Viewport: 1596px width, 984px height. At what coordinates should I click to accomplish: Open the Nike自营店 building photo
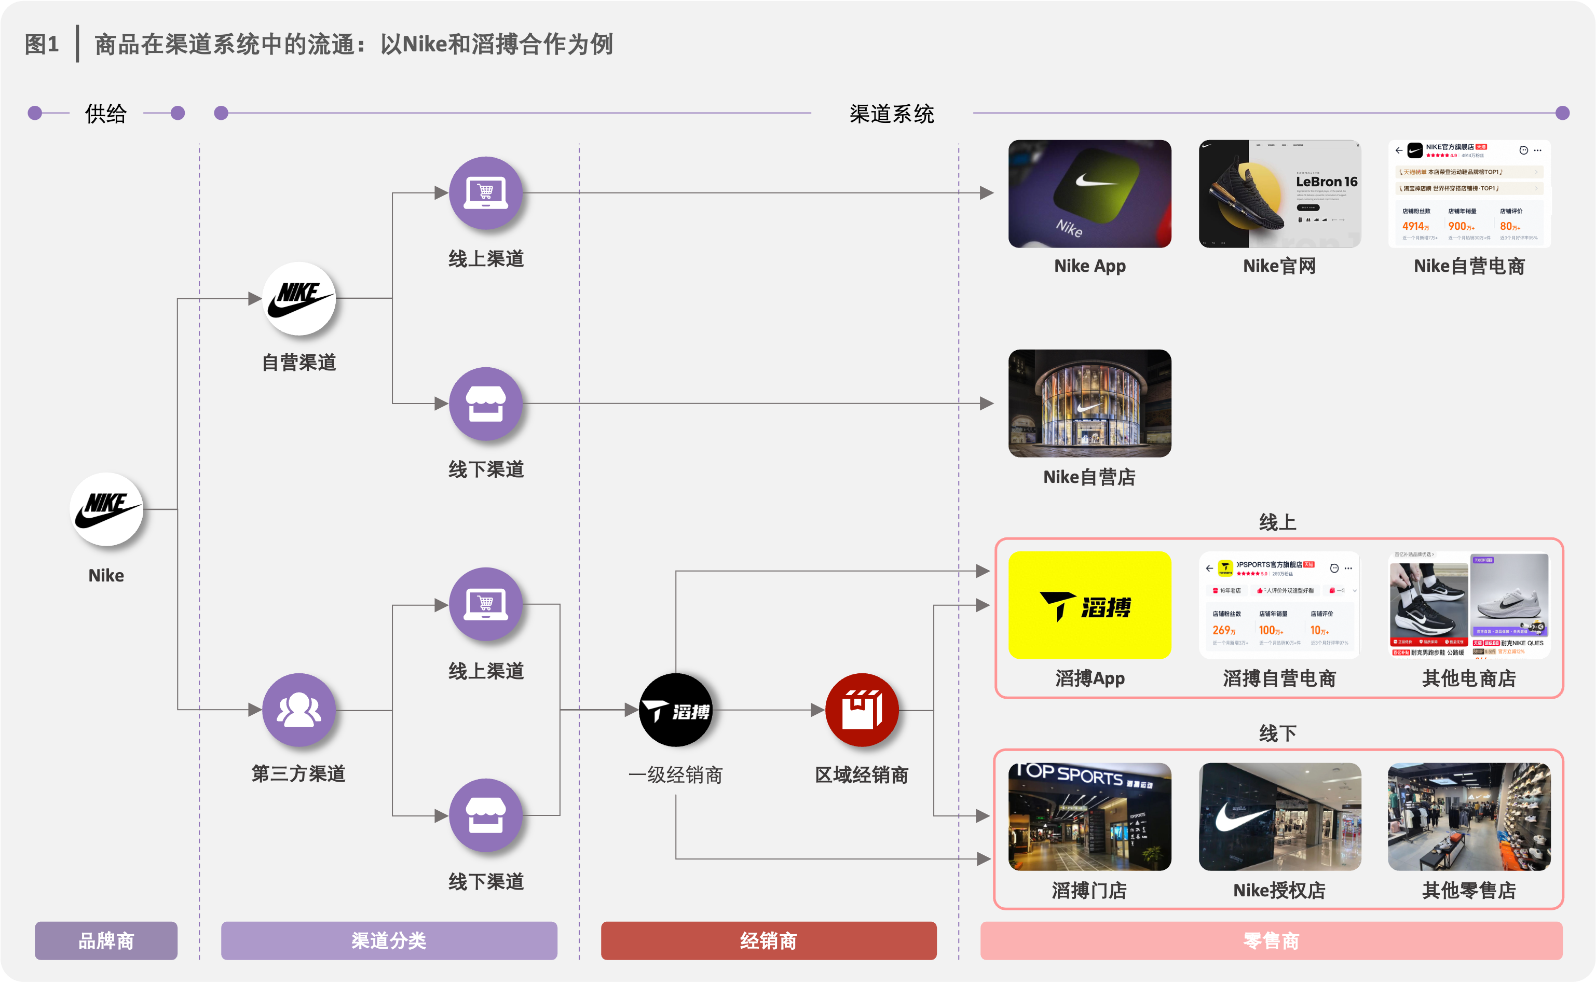tap(1089, 404)
